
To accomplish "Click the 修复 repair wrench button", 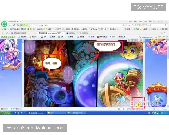I will 91,37.
